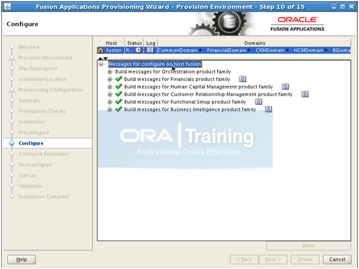Click green checkmark of Financials product family

tap(118, 79)
